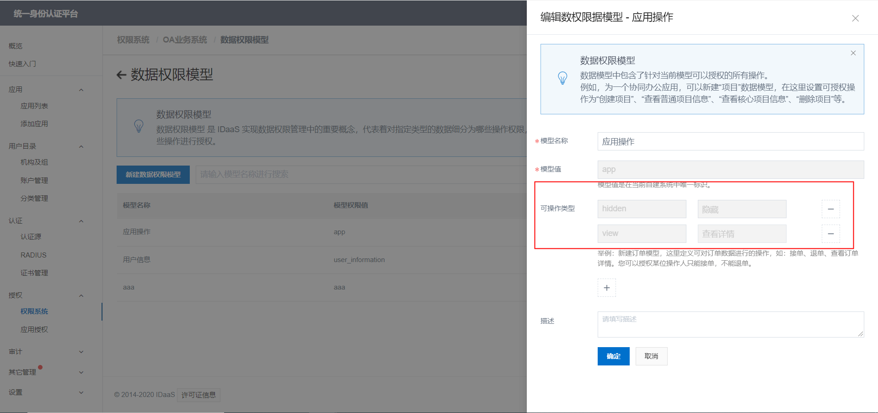Click the 取消 button
Image resolution: width=878 pixels, height=413 pixels.
[651, 356]
